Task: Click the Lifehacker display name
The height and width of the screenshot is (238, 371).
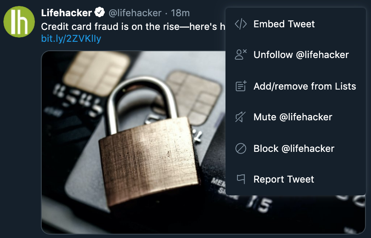Action: click(66, 13)
